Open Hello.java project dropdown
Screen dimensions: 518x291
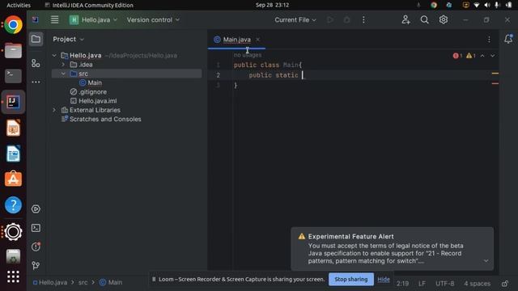pos(94,19)
